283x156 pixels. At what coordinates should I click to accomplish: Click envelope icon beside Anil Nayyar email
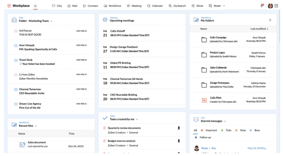(15, 31)
